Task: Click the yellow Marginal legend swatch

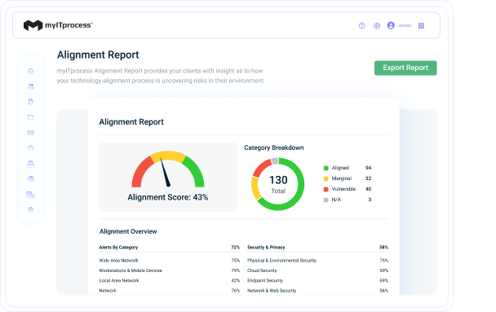Action: pos(325,178)
